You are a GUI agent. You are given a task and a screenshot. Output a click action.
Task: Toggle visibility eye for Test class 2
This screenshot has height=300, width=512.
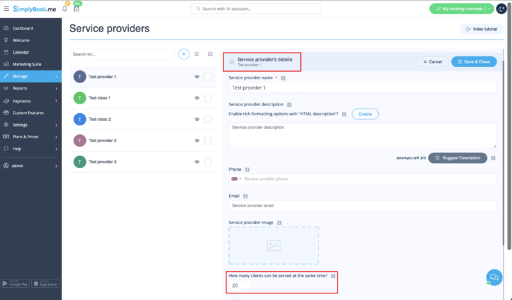tap(197, 119)
